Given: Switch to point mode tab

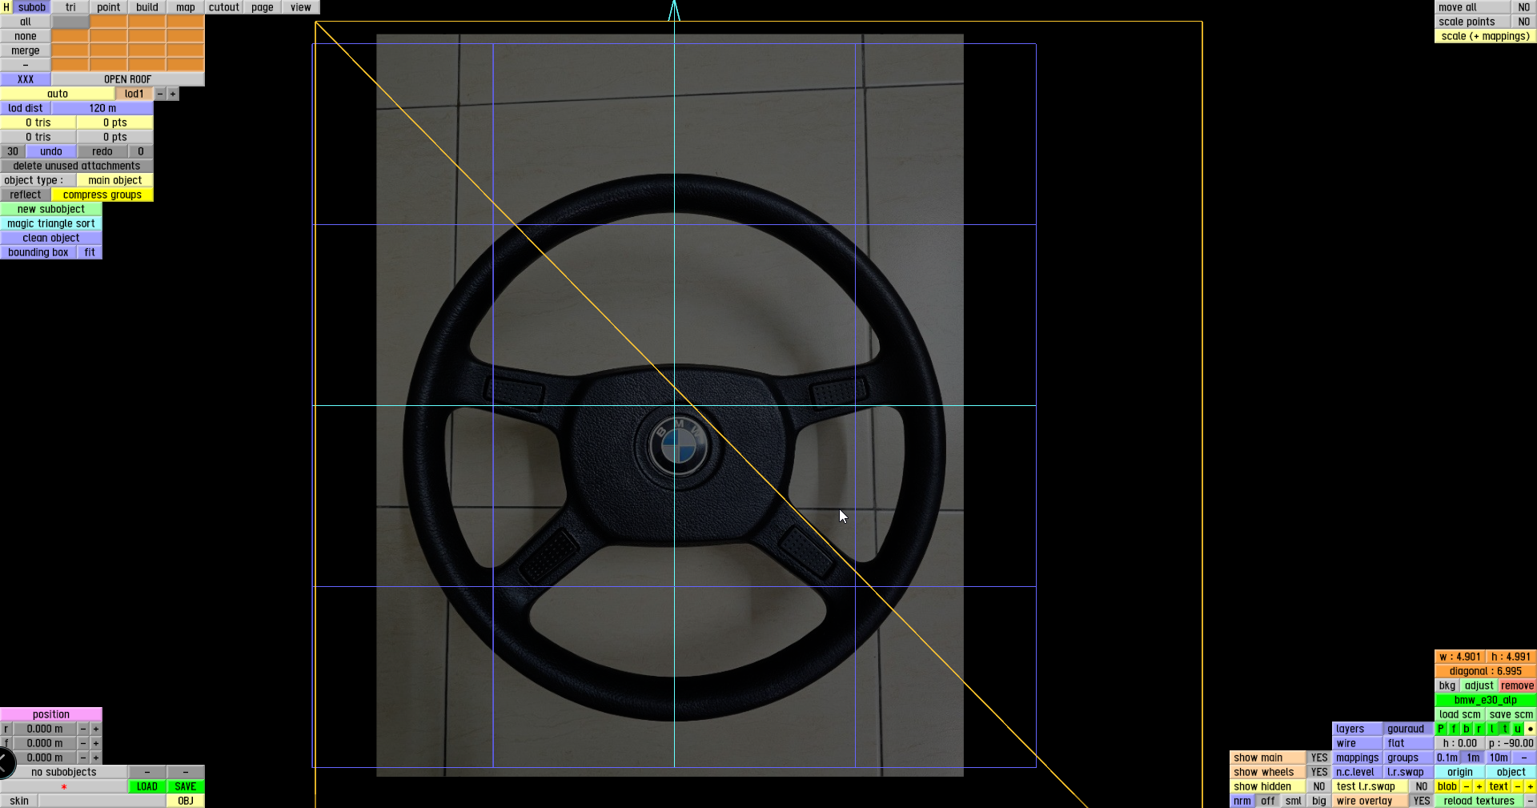Looking at the screenshot, I should (109, 7).
